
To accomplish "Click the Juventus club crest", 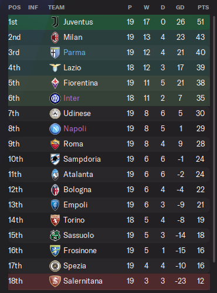I will tap(55, 22).
